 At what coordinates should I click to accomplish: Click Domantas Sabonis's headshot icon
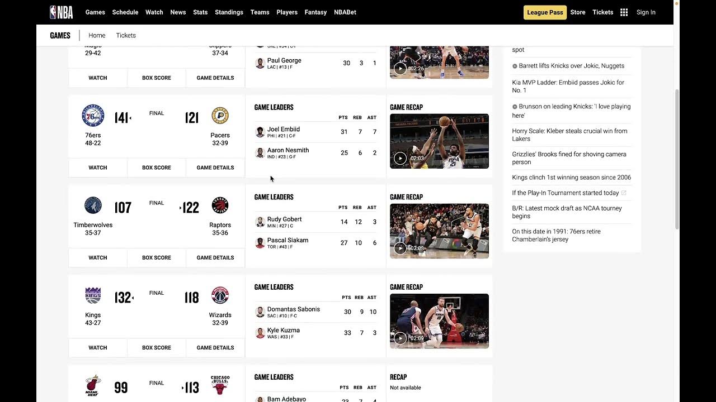tap(260, 312)
